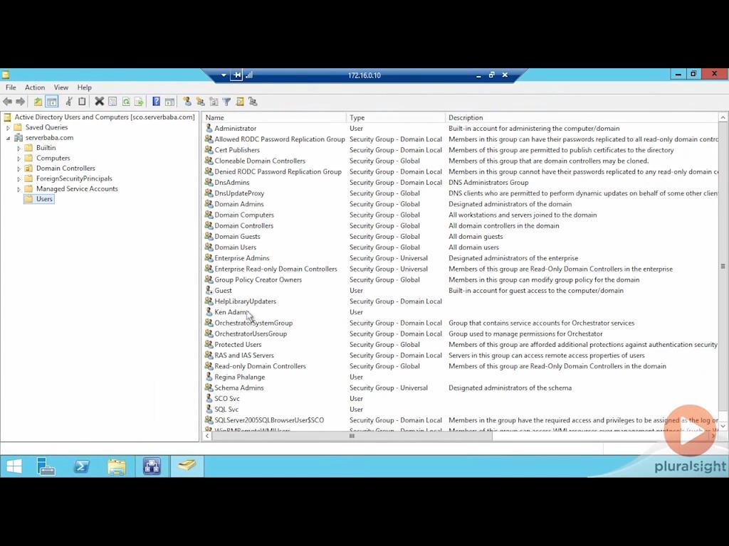Open Help using the question mark icon

157,101
